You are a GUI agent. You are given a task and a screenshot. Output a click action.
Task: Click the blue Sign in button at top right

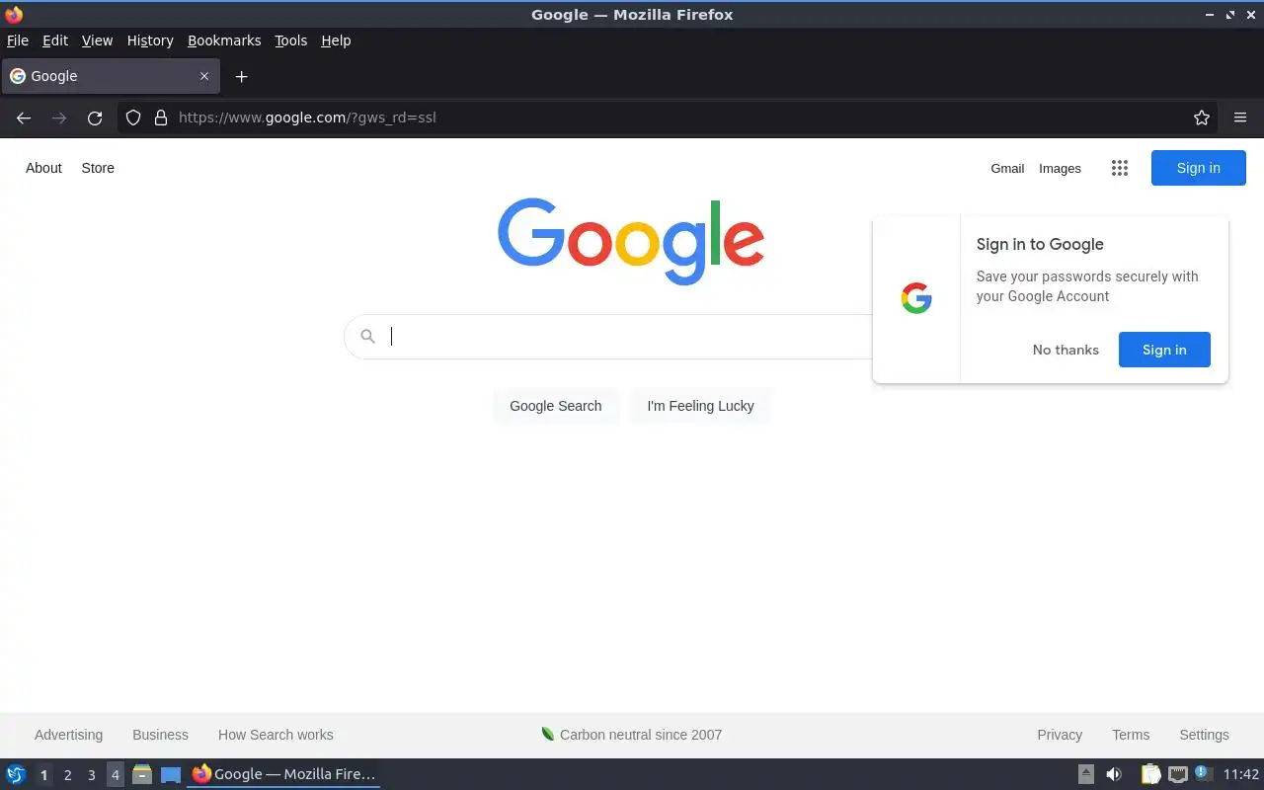[x=1199, y=168]
